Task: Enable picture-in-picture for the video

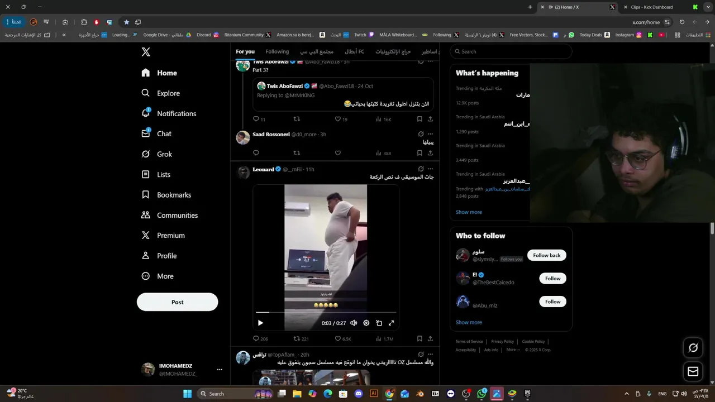Action: 379,323
